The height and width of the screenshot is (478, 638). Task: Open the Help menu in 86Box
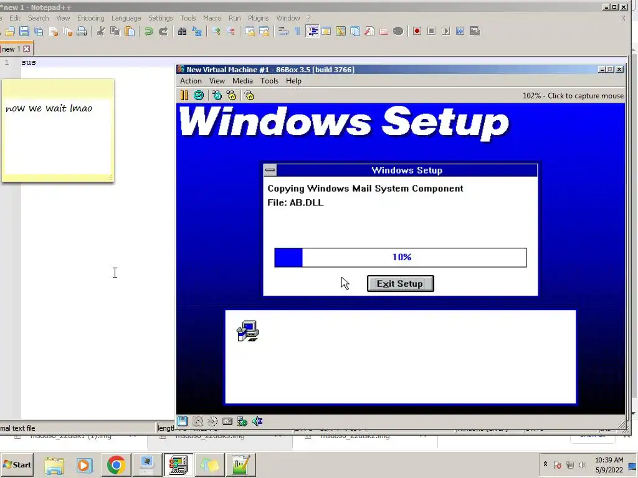pos(293,81)
